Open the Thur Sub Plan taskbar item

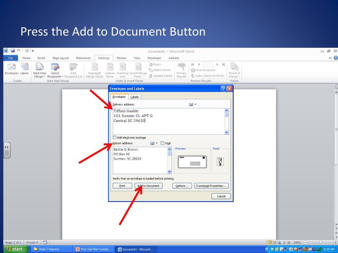coord(93,249)
